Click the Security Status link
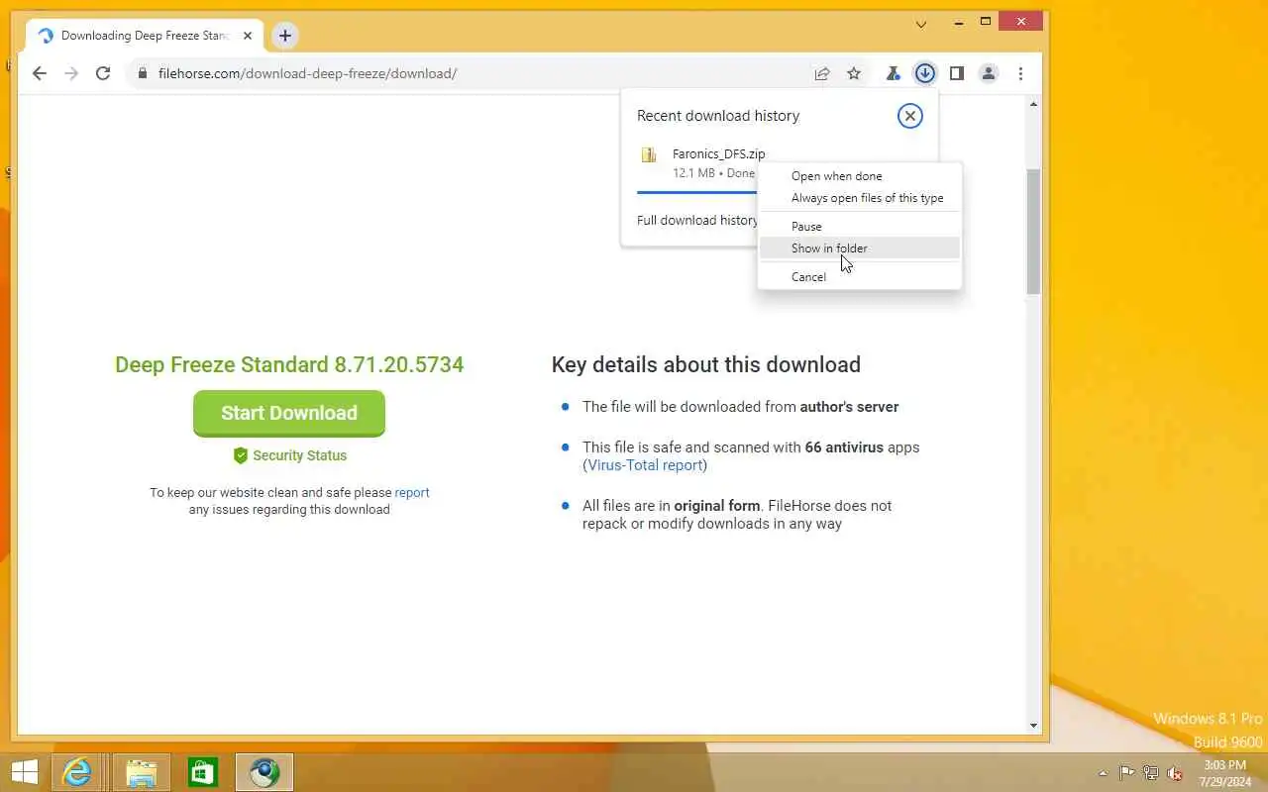 pos(299,455)
